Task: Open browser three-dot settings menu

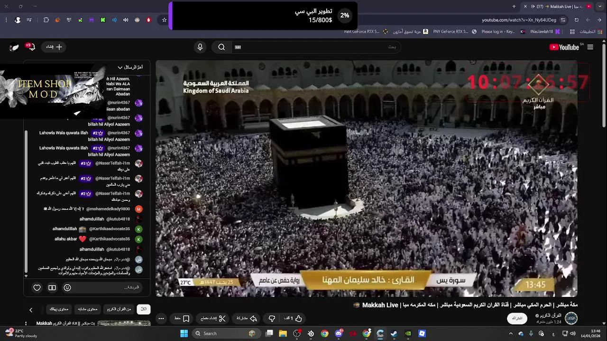Action: click(x=6, y=20)
